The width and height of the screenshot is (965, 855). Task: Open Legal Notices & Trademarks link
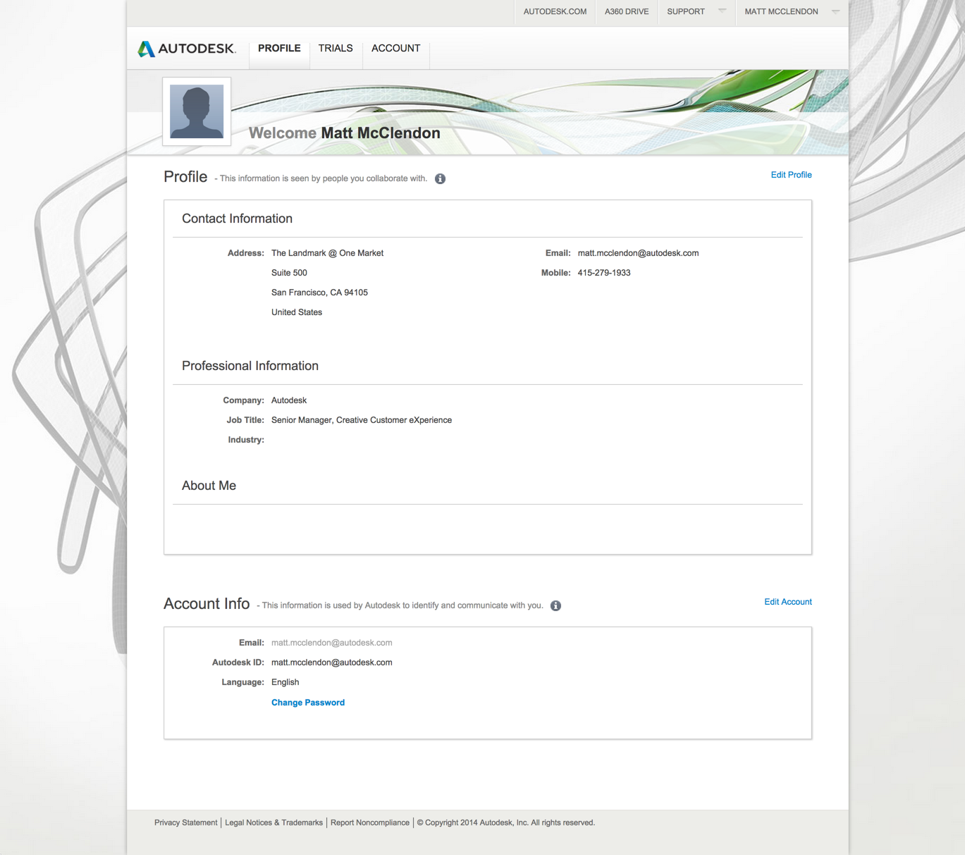(x=273, y=823)
